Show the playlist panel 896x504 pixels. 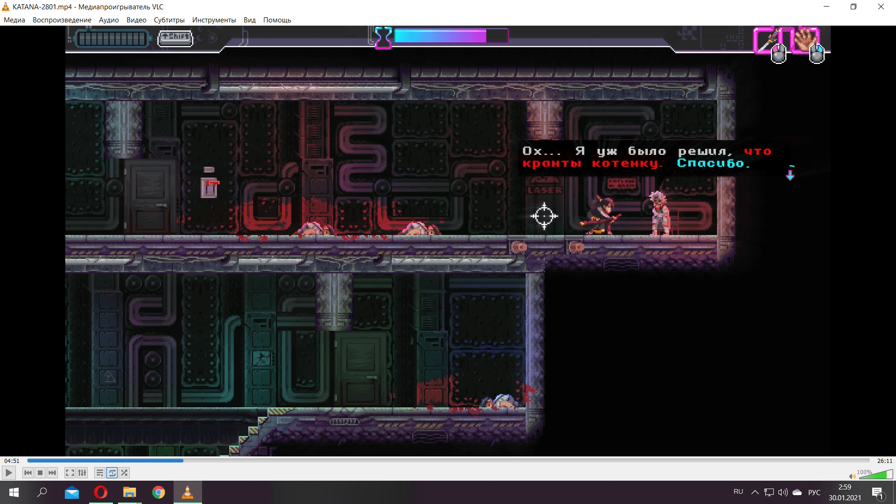pyautogui.click(x=100, y=473)
